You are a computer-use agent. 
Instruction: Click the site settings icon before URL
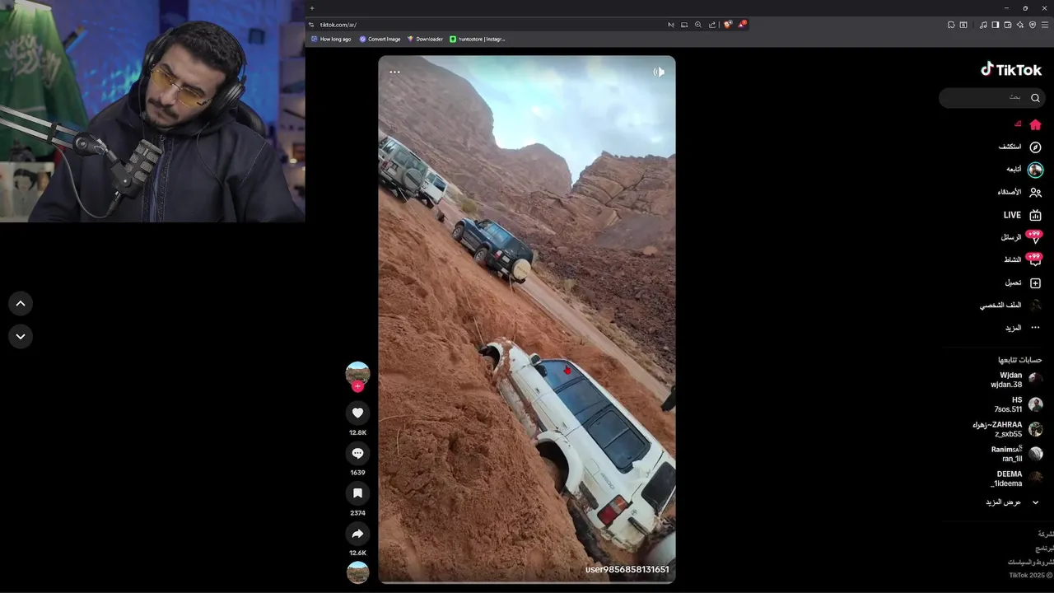pyautogui.click(x=311, y=25)
